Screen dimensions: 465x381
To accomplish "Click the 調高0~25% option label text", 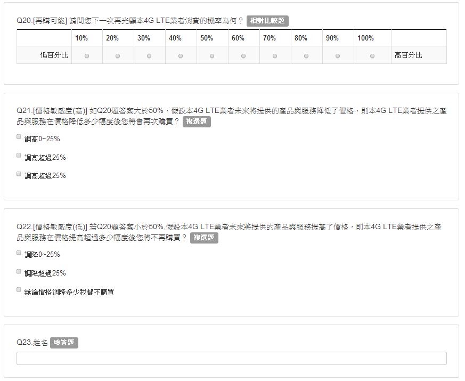I will pos(42,139).
